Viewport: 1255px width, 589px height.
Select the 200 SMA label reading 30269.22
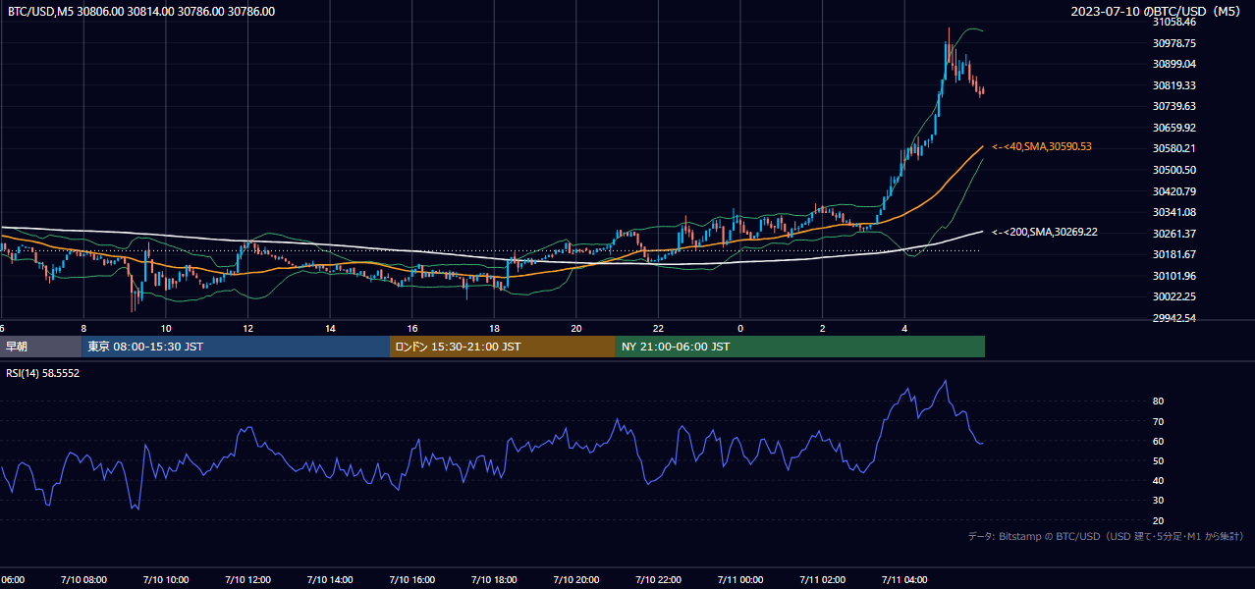(1045, 232)
